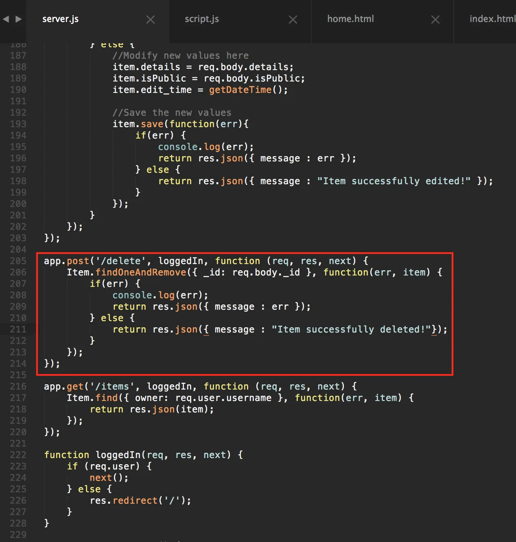Click line number 193 in the gutter
Screen dimensions: 516x542
pyautogui.click(x=18, y=124)
